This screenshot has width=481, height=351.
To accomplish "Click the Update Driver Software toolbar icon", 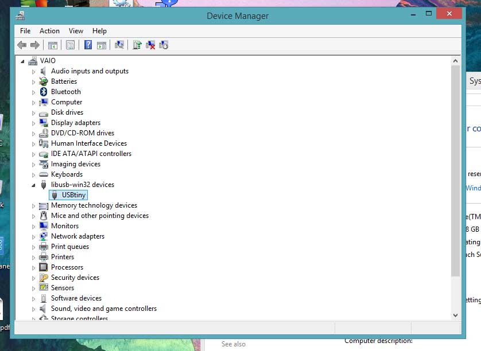I will point(137,45).
